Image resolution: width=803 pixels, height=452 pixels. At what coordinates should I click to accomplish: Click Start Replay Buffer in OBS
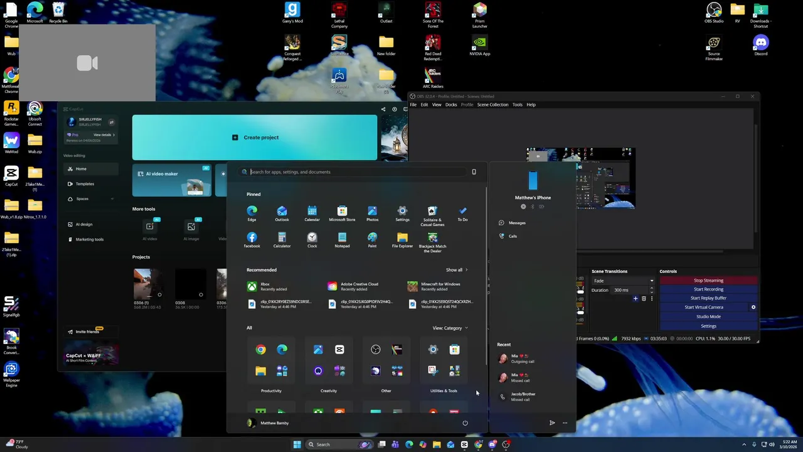[708, 298]
